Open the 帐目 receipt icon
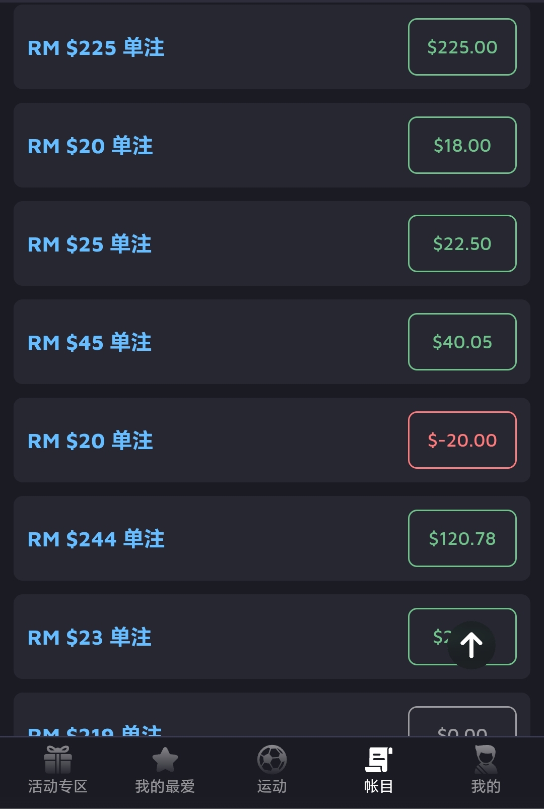The height and width of the screenshot is (809, 544). point(379,760)
